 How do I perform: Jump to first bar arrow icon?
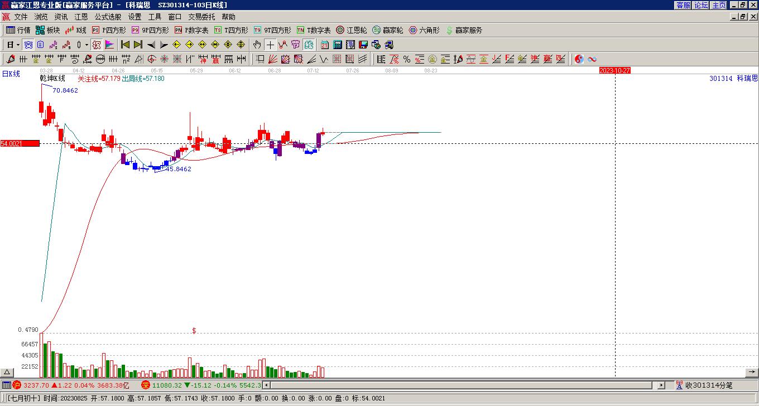[125, 45]
